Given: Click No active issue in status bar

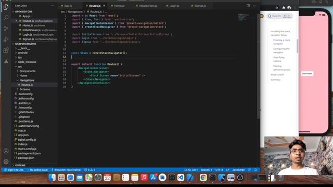Looking at the screenshot, I should pyautogui.click(x=37, y=170).
